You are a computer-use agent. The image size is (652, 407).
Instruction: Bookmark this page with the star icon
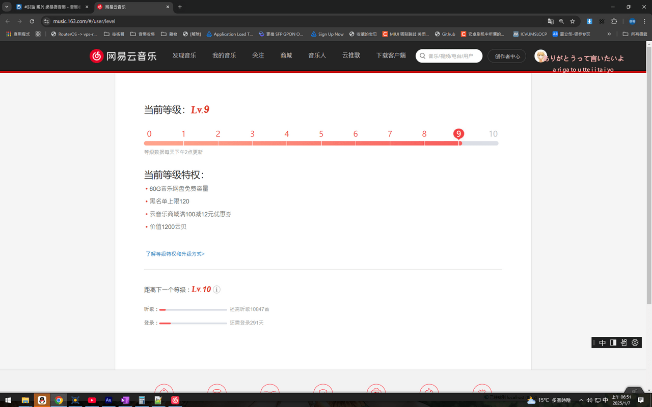tap(573, 21)
